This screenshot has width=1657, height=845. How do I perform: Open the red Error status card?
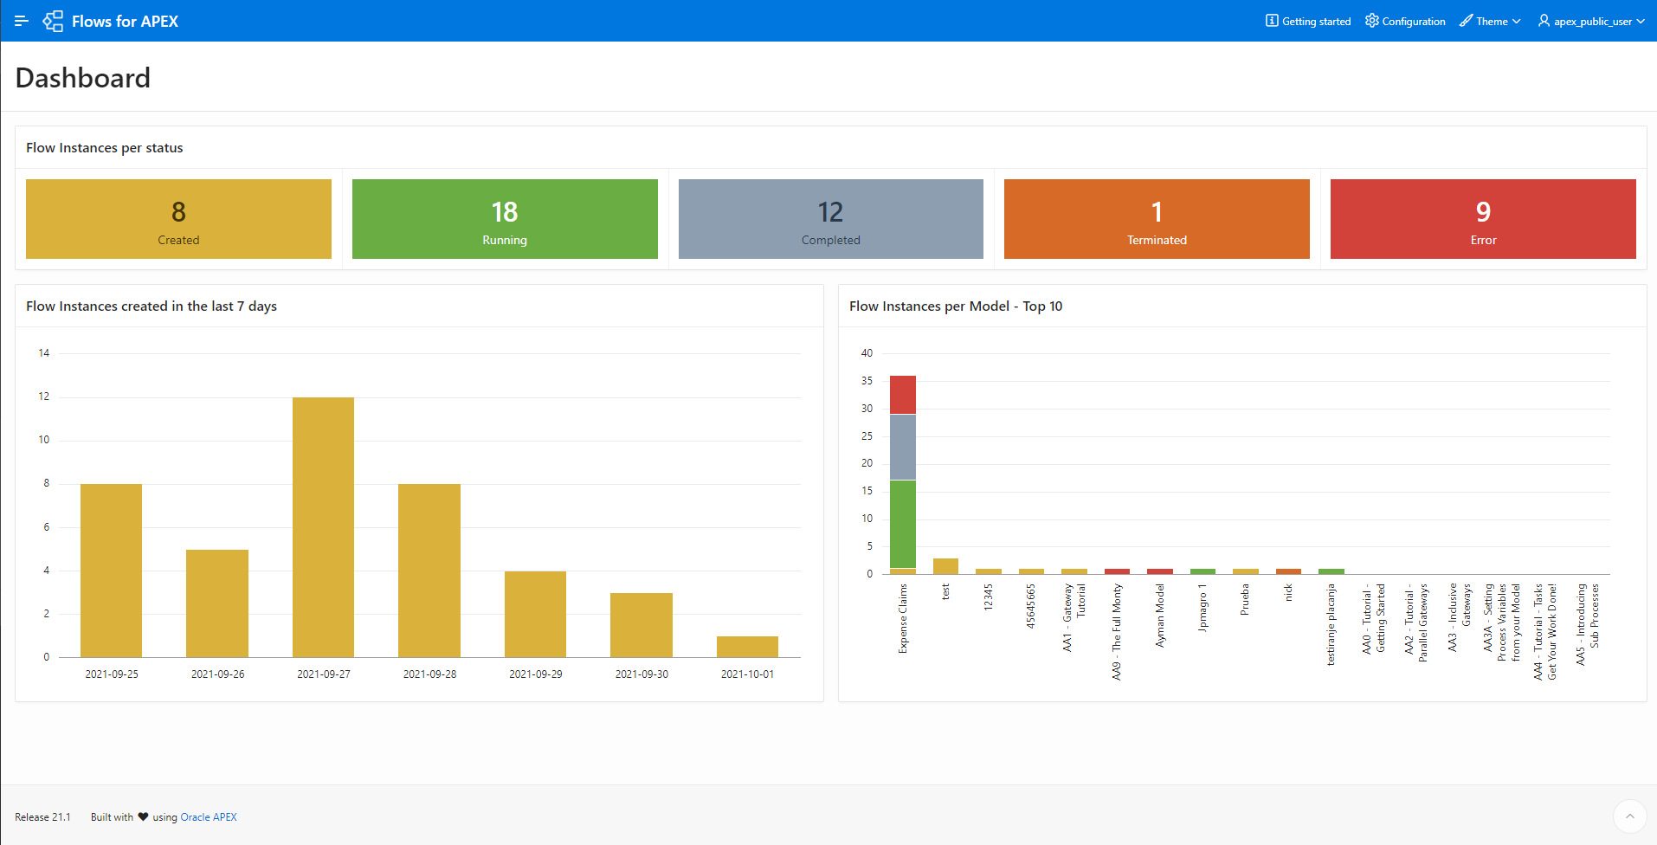point(1483,219)
